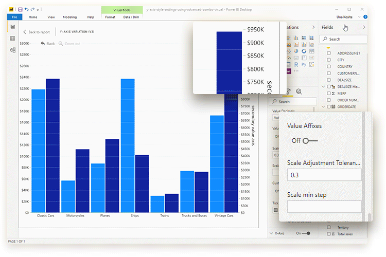
Task: Switch to the View ribbon tab
Action: (51, 17)
